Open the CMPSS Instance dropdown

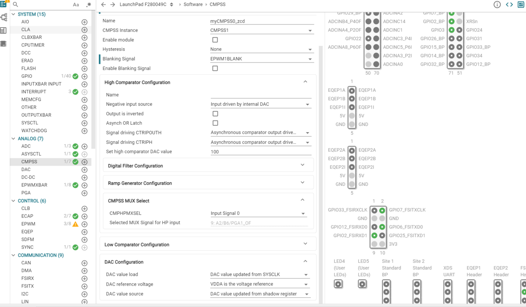tap(261, 30)
